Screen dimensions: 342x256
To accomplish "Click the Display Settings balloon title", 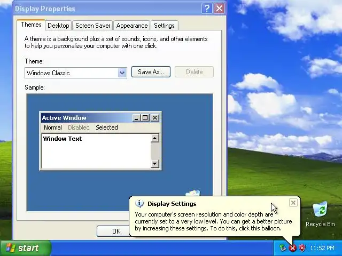I will [x=172, y=204].
